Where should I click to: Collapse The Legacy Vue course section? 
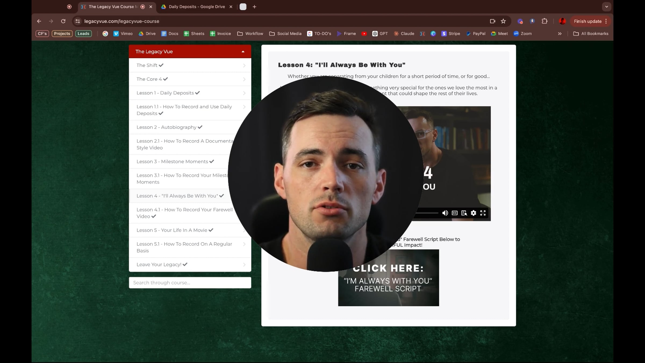[243, 52]
